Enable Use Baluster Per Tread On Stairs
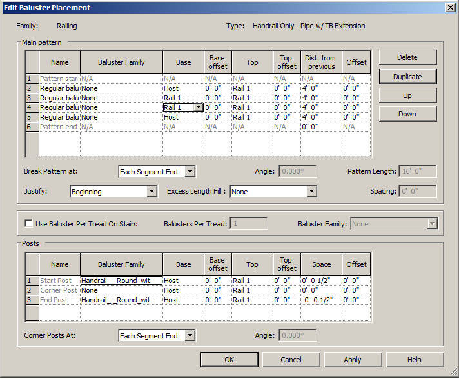 (x=29, y=224)
